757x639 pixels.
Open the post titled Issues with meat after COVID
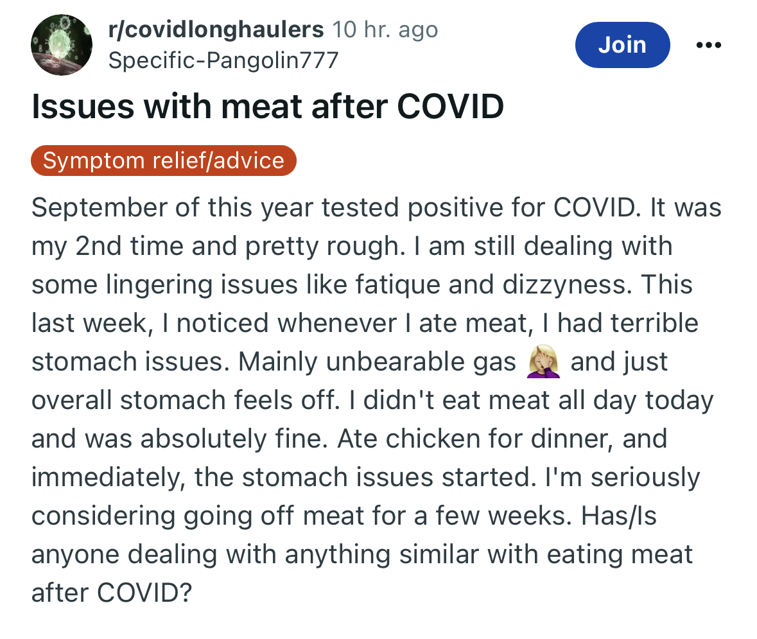click(x=268, y=106)
